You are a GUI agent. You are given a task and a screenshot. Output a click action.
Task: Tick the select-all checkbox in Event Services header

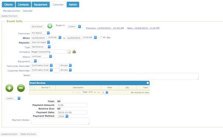tap(31, 87)
